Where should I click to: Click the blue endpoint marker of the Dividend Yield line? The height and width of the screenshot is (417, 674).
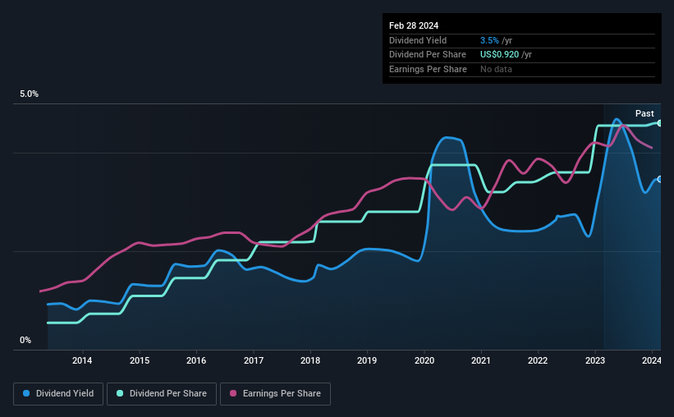pyautogui.click(x=659, y=179)
